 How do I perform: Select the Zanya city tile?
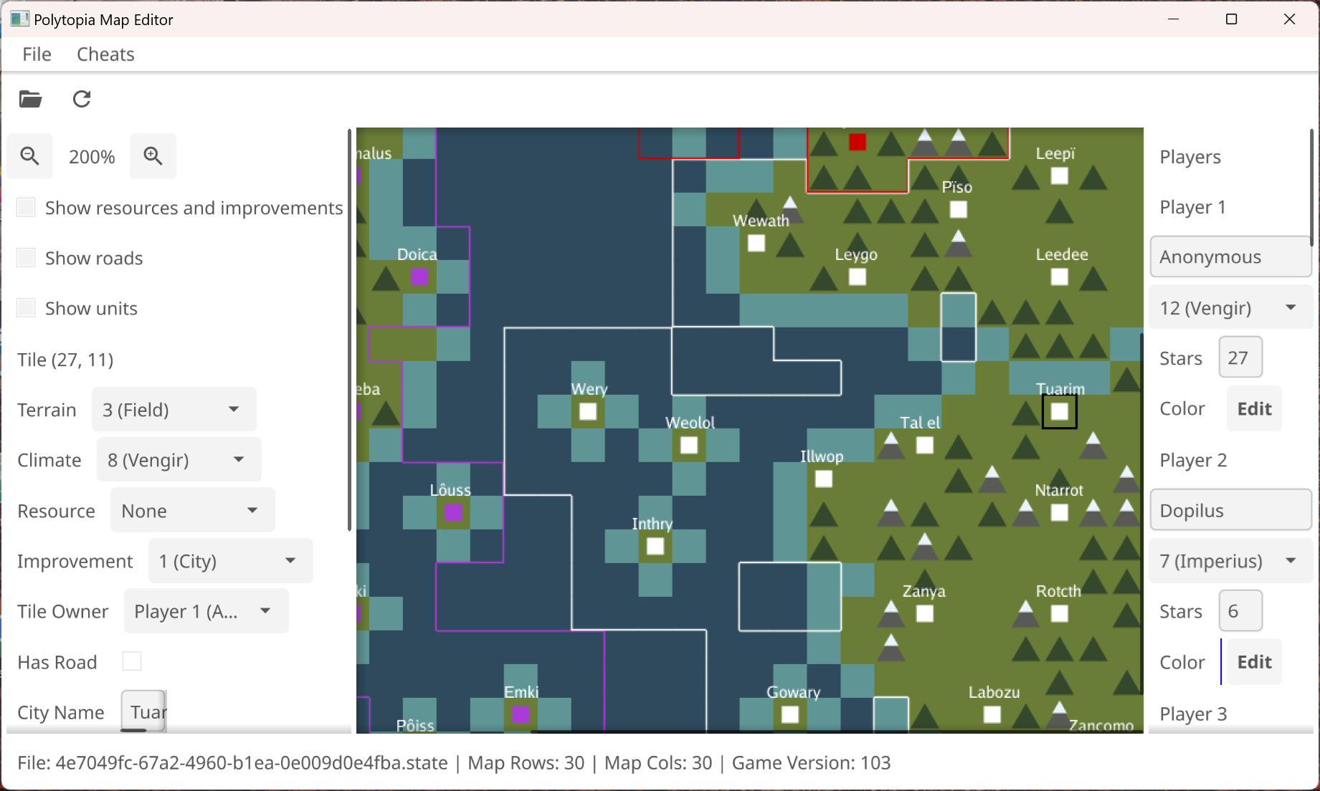pos(925,614)
